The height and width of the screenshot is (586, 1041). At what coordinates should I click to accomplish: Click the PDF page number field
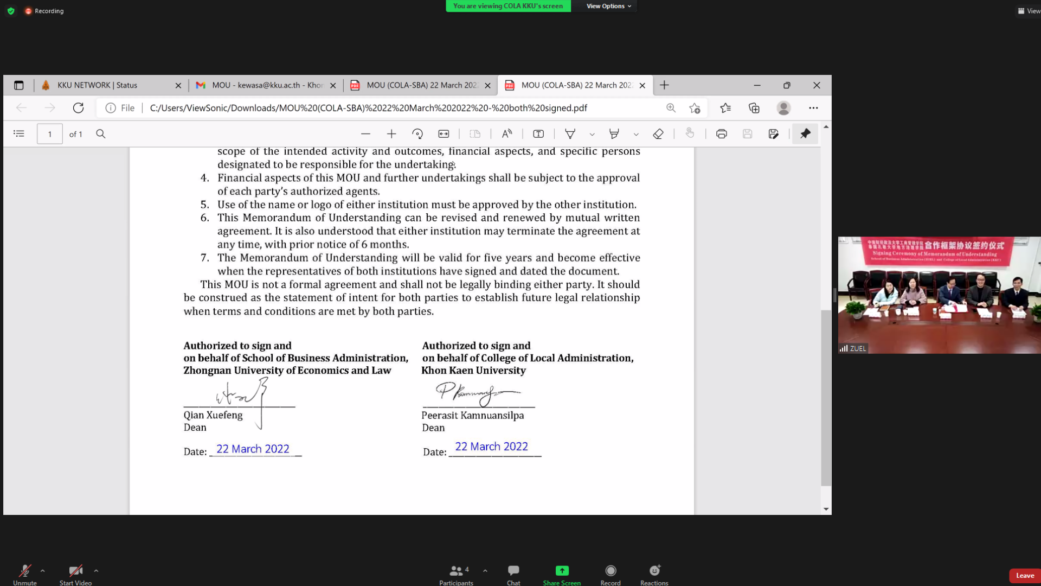(49, 133)
